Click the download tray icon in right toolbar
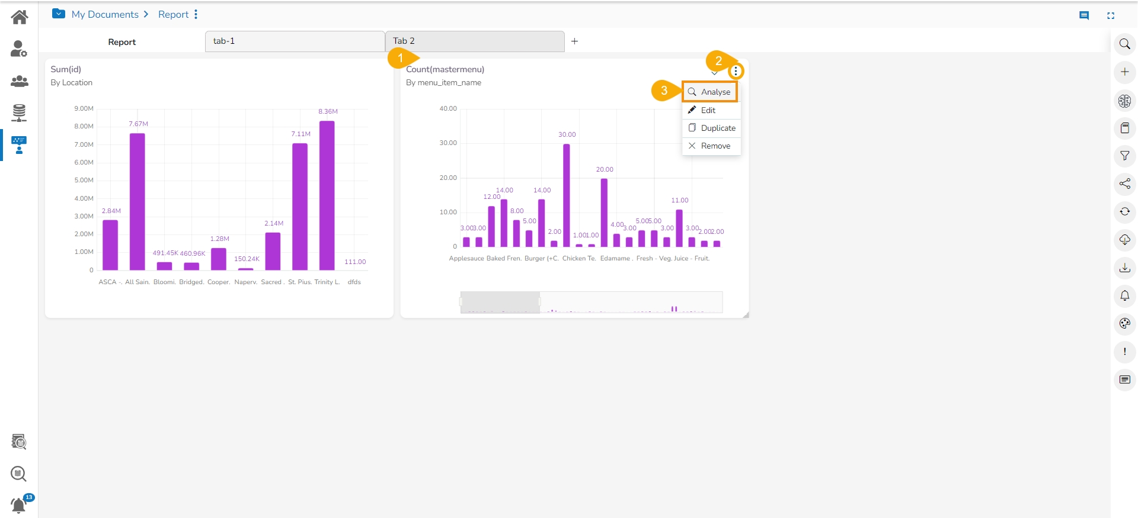The image size is (1138, 518). (1124, 268)
